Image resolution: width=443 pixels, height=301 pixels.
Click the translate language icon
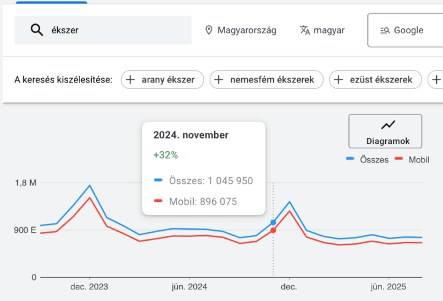pos(305,30)
